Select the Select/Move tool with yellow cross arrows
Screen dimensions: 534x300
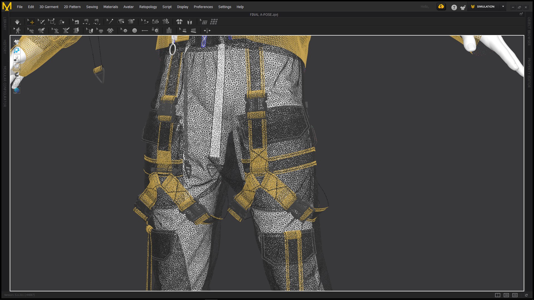click(x=31, y=22)
